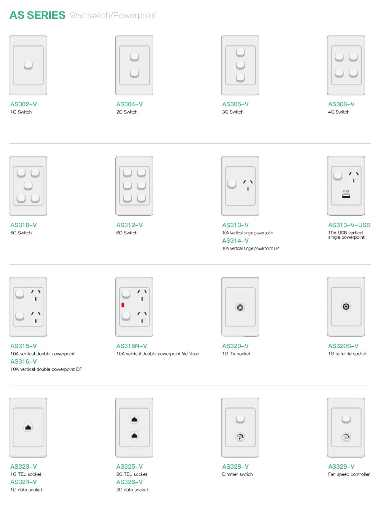Click the USB port on AS313-V-USB powerpoint
382x508 pixels.
[x=346, y=196]
